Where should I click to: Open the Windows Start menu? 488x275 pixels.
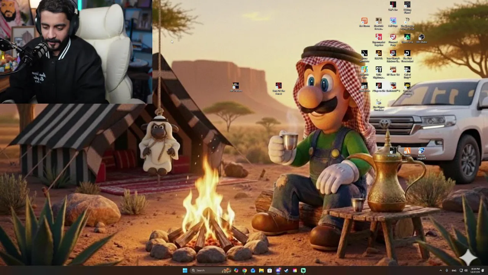pyautogui.click(x=185, y=270)
